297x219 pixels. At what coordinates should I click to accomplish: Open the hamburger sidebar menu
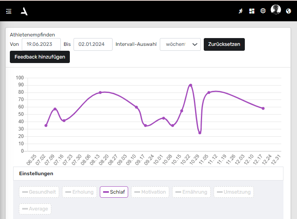click(9, 11)
